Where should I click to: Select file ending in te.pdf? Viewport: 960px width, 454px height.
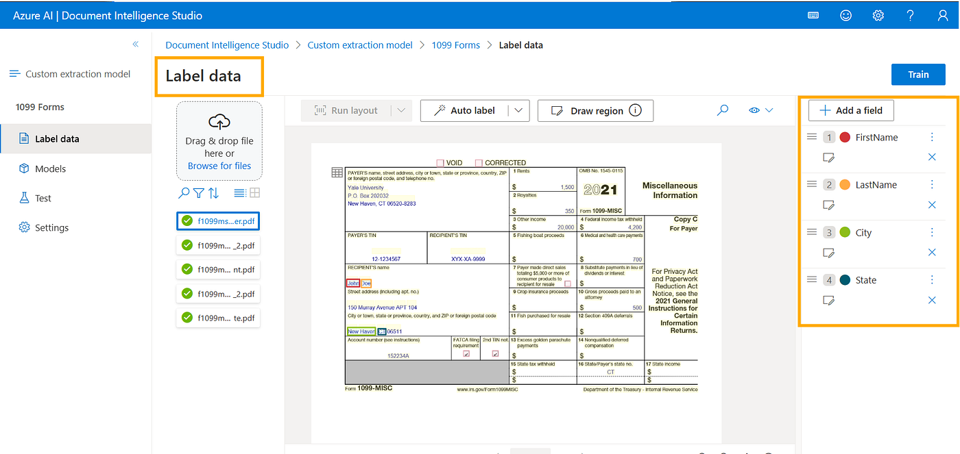218,318
